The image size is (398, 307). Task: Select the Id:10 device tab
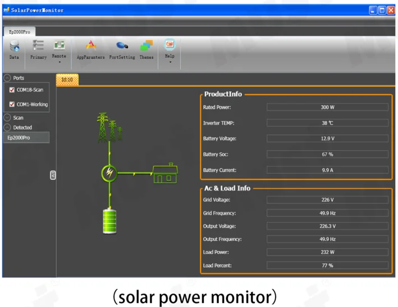(x=67, y=80)
